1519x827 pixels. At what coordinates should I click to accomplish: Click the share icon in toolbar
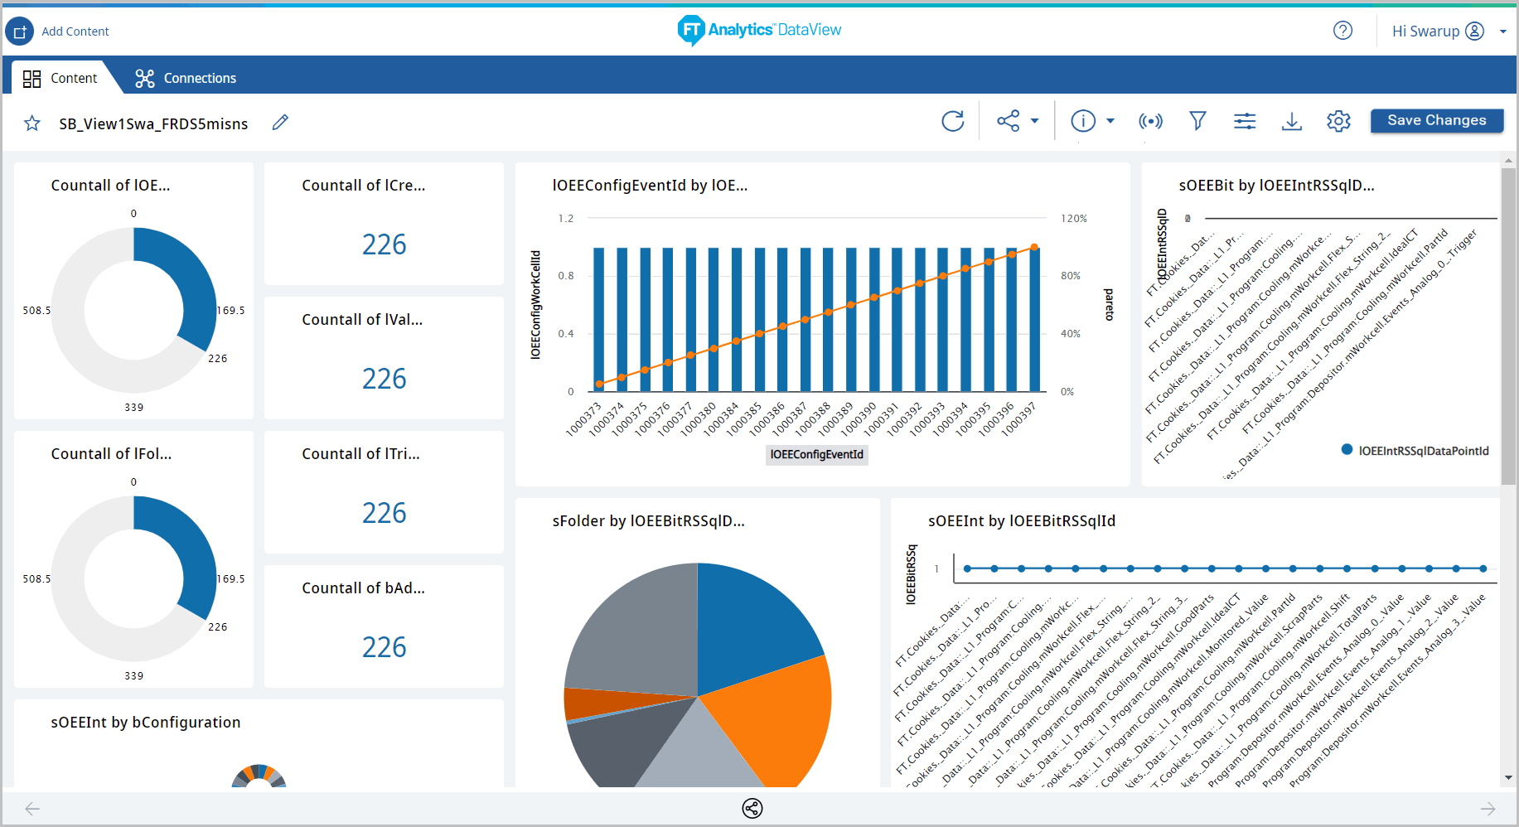[x=1008, y=121]
